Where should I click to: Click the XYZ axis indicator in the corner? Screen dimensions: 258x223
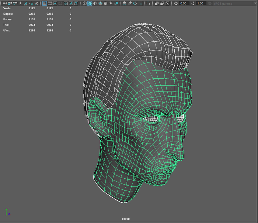click(x=7, y=212)
